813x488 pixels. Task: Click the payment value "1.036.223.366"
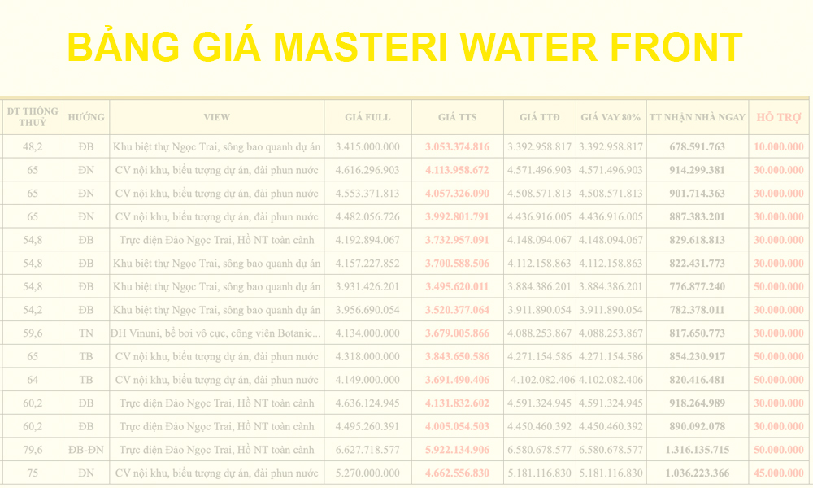698,473
